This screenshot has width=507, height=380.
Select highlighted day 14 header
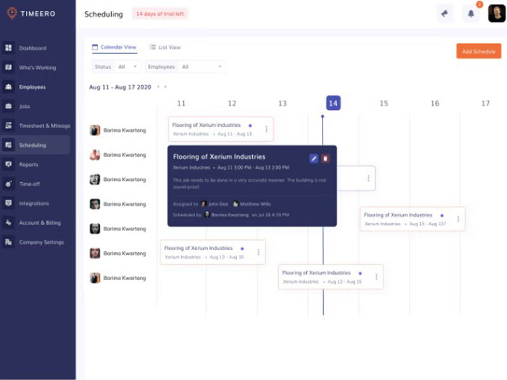(333, 103)
